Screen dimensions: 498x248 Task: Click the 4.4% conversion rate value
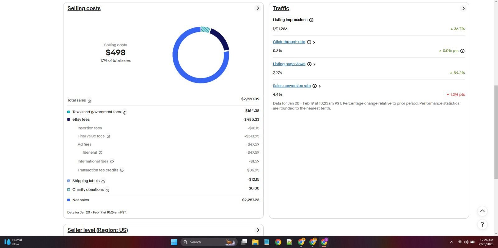click(277, 95)
